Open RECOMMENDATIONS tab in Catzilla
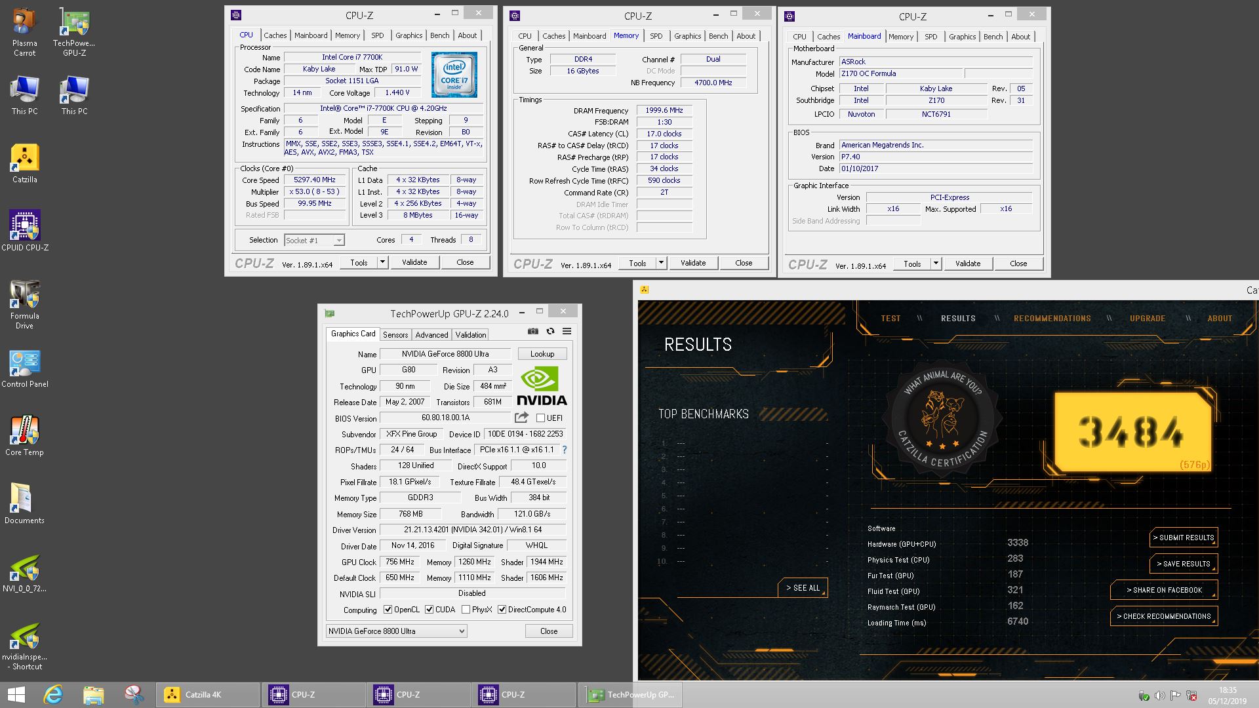This screenshot has height=708, width=1259. [1052, 318]
